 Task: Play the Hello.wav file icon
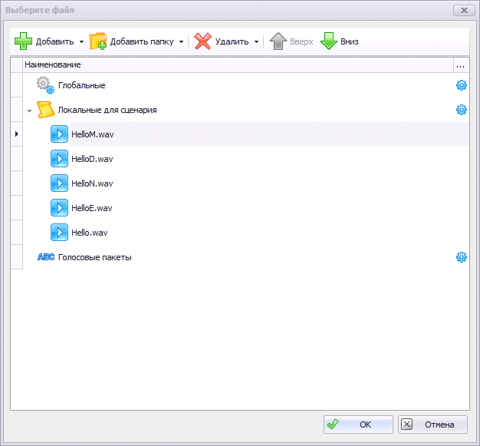coord(59,232)
